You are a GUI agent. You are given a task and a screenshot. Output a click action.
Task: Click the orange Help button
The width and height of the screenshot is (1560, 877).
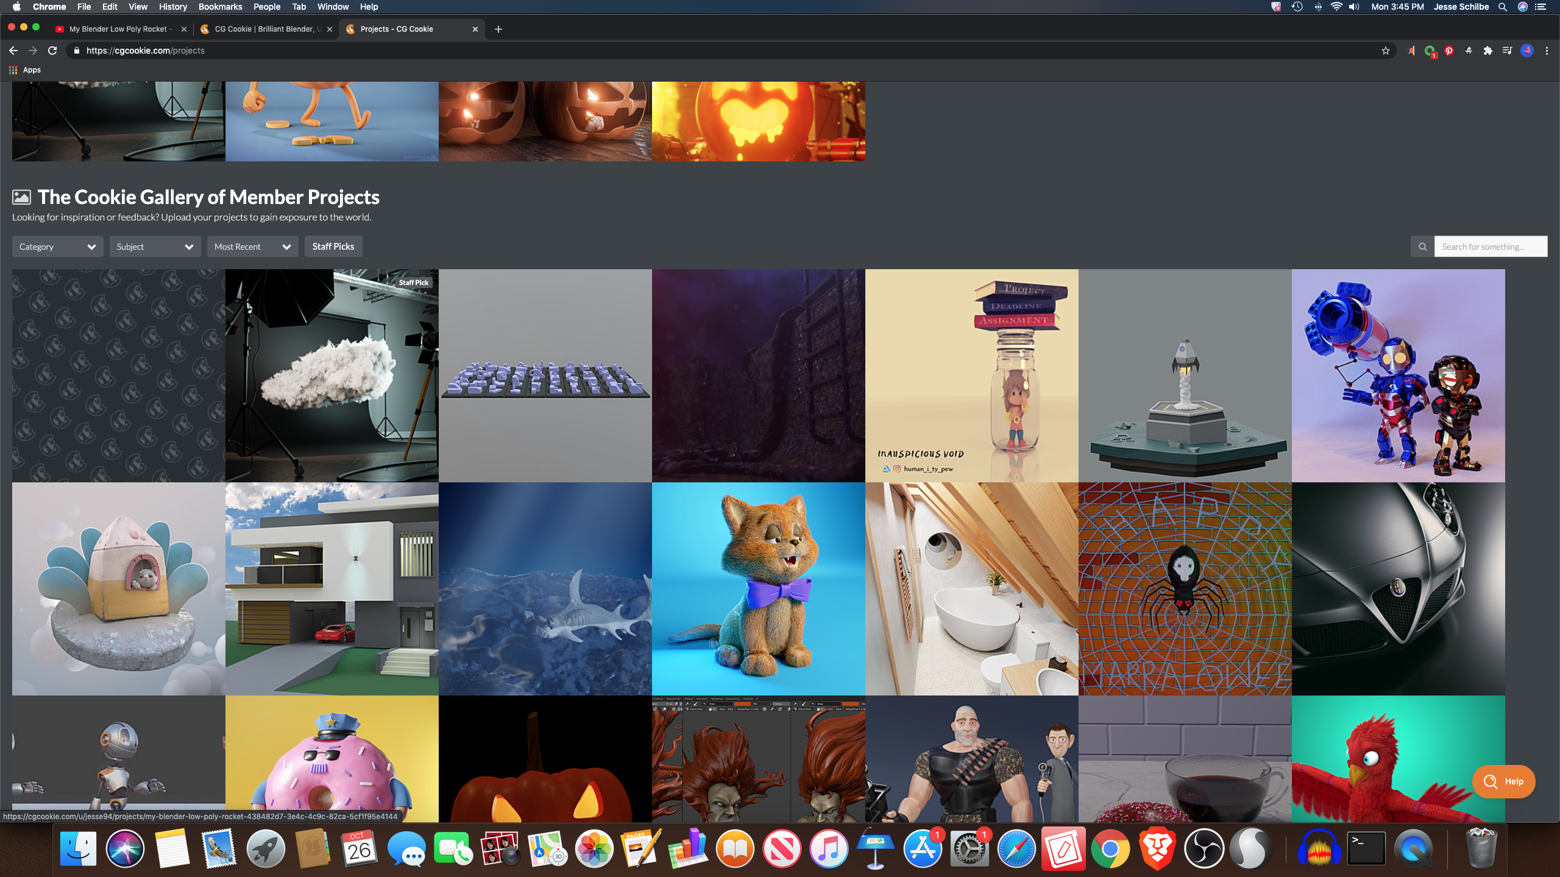click(x=1503, y=781)
